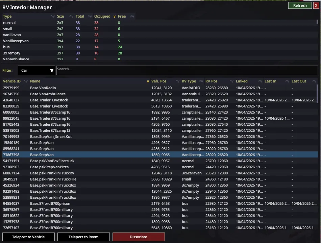Click Vehicle ID column sort arrow
The image size is (321, 243).
[x=25, y=81]
